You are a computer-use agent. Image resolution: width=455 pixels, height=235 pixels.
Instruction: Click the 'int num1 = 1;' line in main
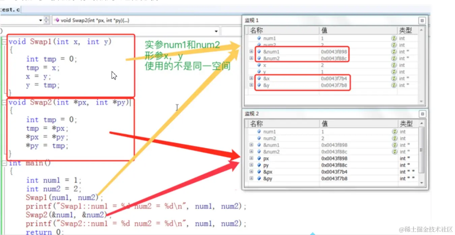[54, 181]
